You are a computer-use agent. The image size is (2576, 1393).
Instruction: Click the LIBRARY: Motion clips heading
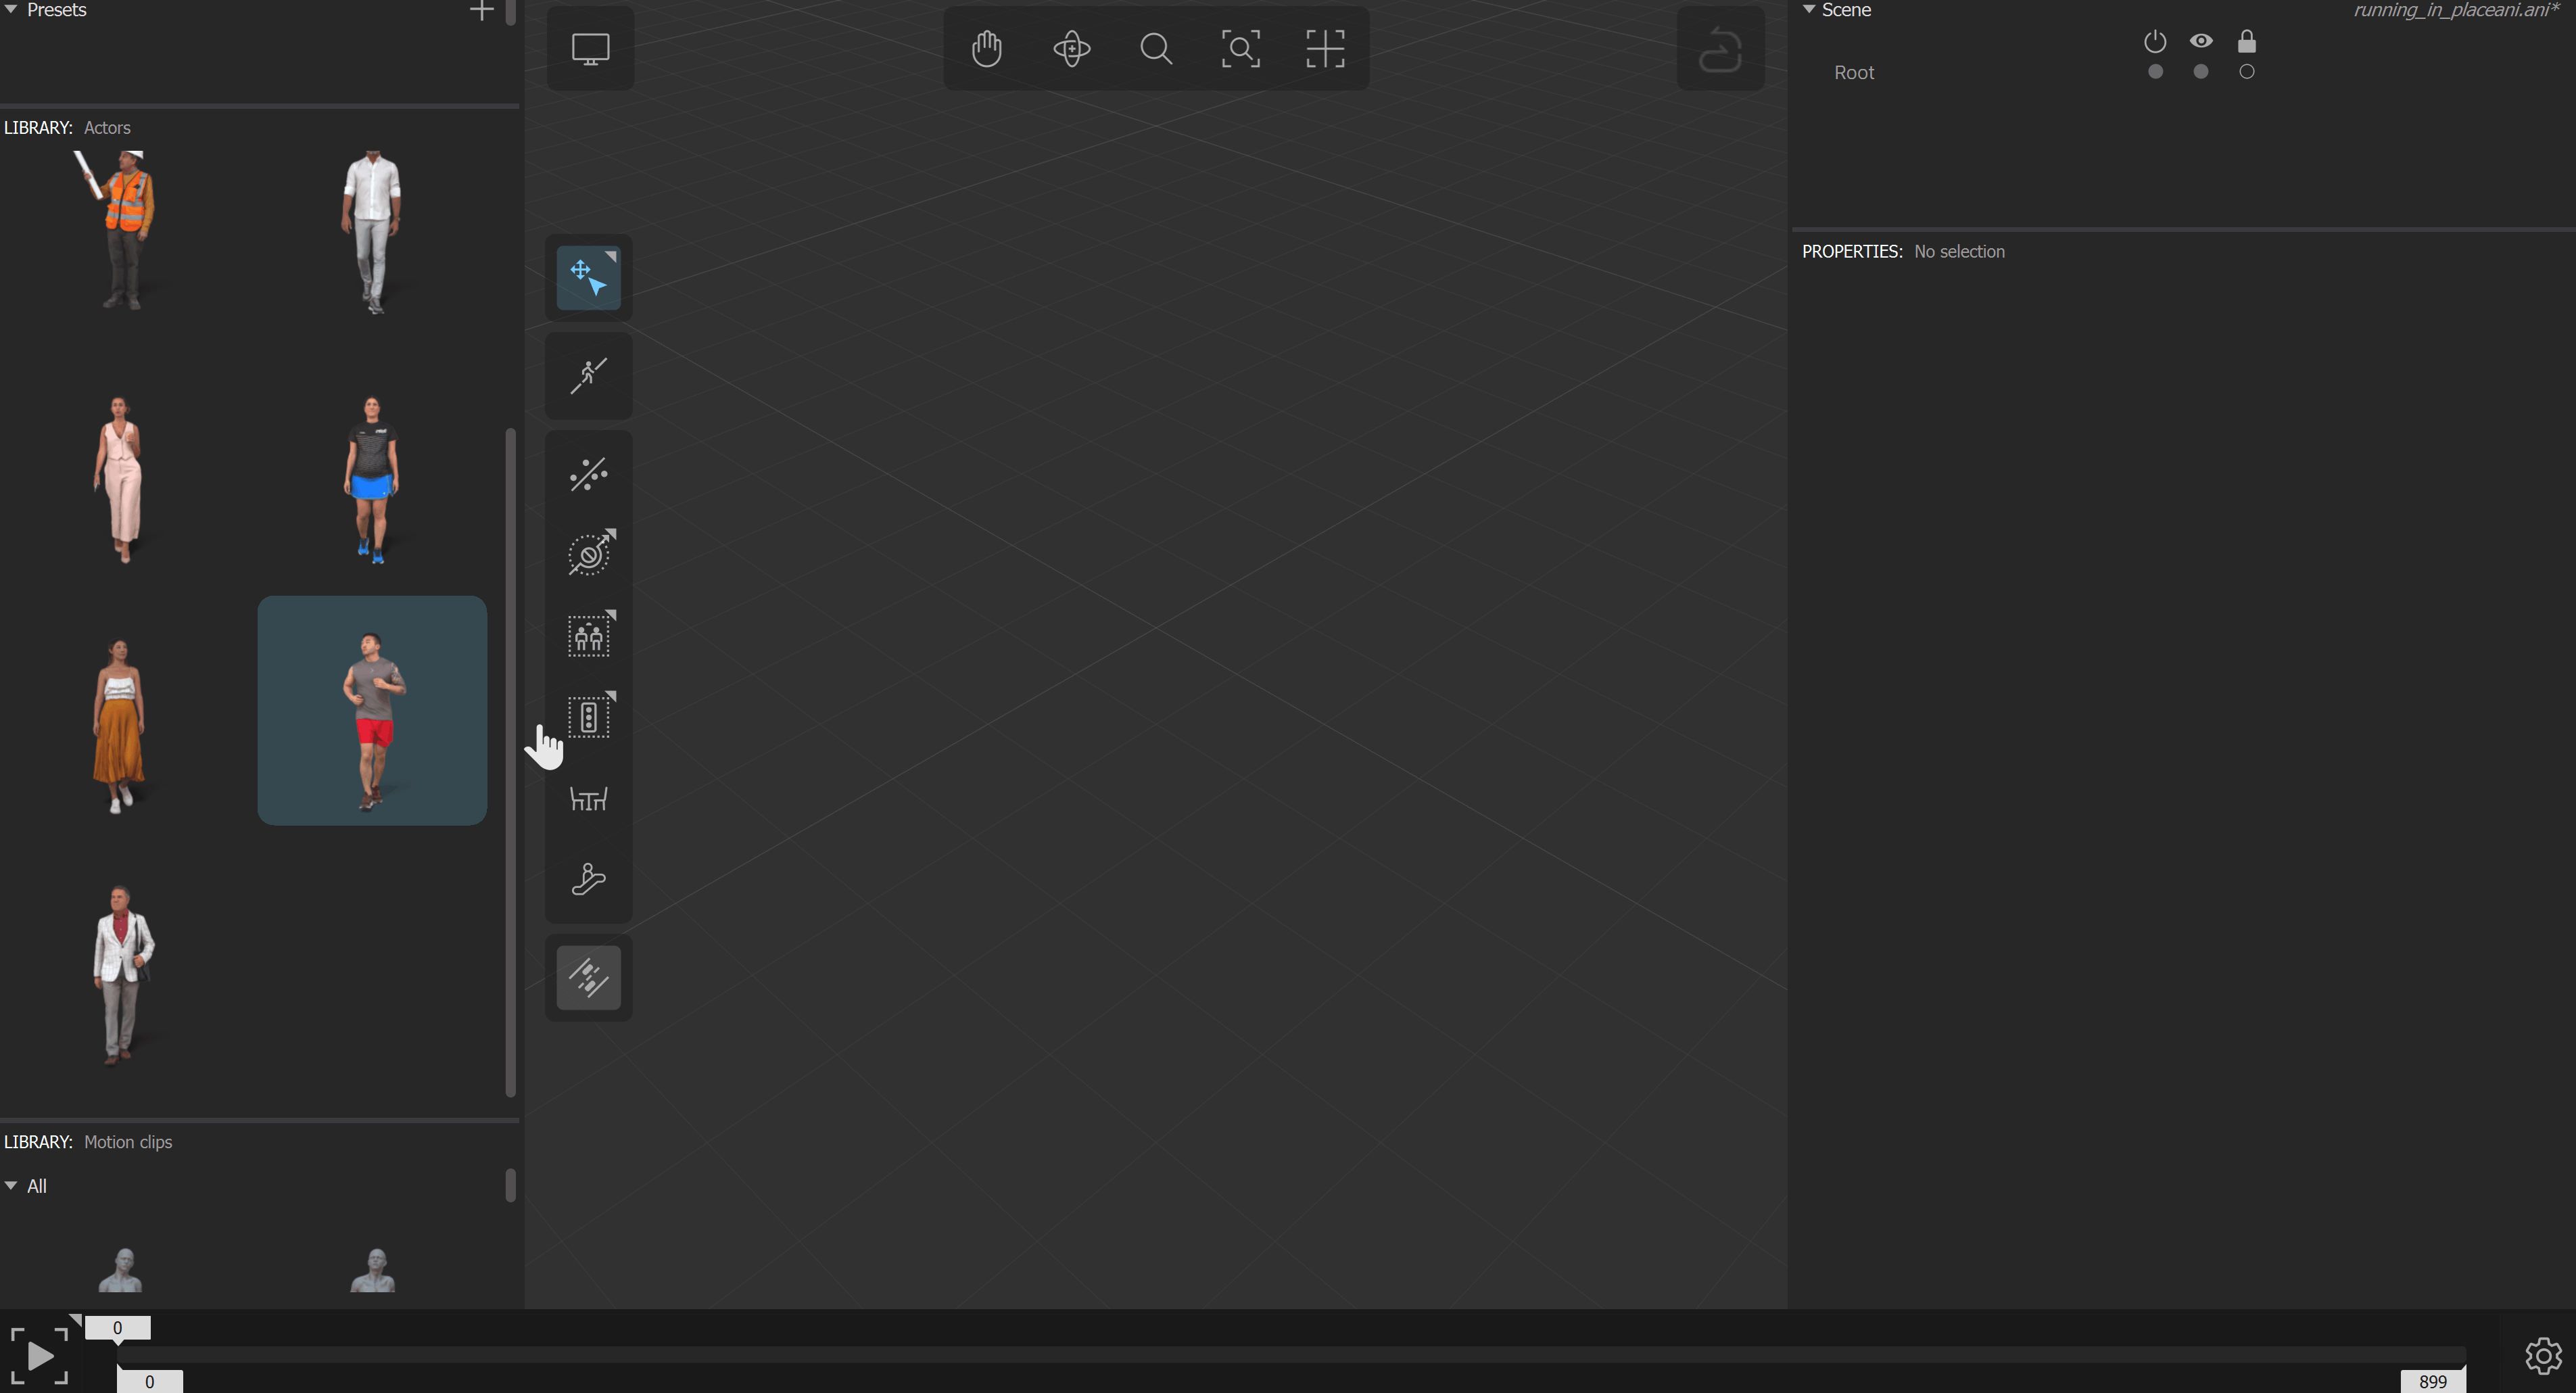[88, 1142]
